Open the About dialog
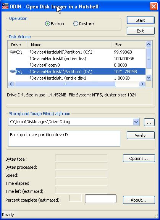Image resolution: width=160 pixels, height=220 pixels. pos(139,200)
